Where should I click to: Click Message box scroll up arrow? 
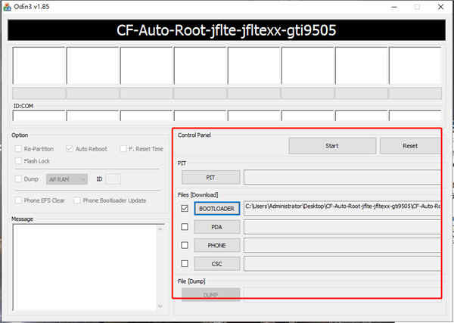point(160,229)
